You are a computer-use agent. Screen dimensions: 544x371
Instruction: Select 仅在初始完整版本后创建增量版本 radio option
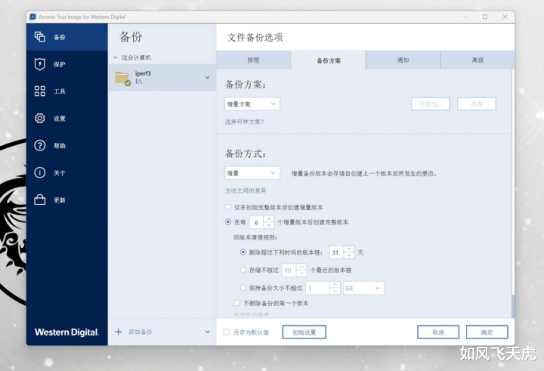(x=228, y=207)
